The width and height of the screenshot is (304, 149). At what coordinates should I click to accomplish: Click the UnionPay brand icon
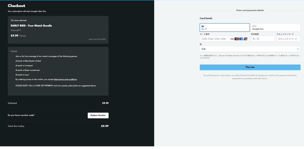[245, 39]
